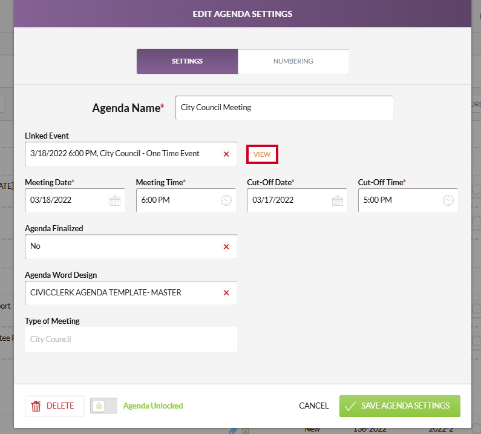Click the Type of Meeting field
The image size is (481, 434).
pos(131,339)
